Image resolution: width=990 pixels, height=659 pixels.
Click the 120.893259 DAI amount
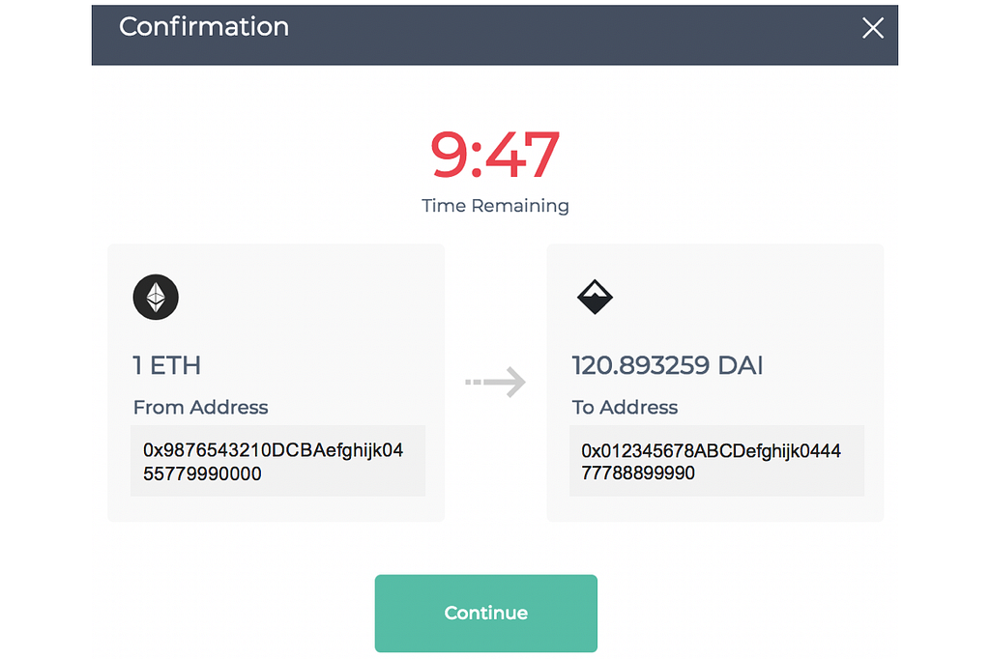667,365
